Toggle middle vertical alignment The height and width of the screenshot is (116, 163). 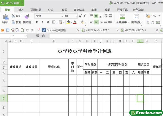point(96,16)
